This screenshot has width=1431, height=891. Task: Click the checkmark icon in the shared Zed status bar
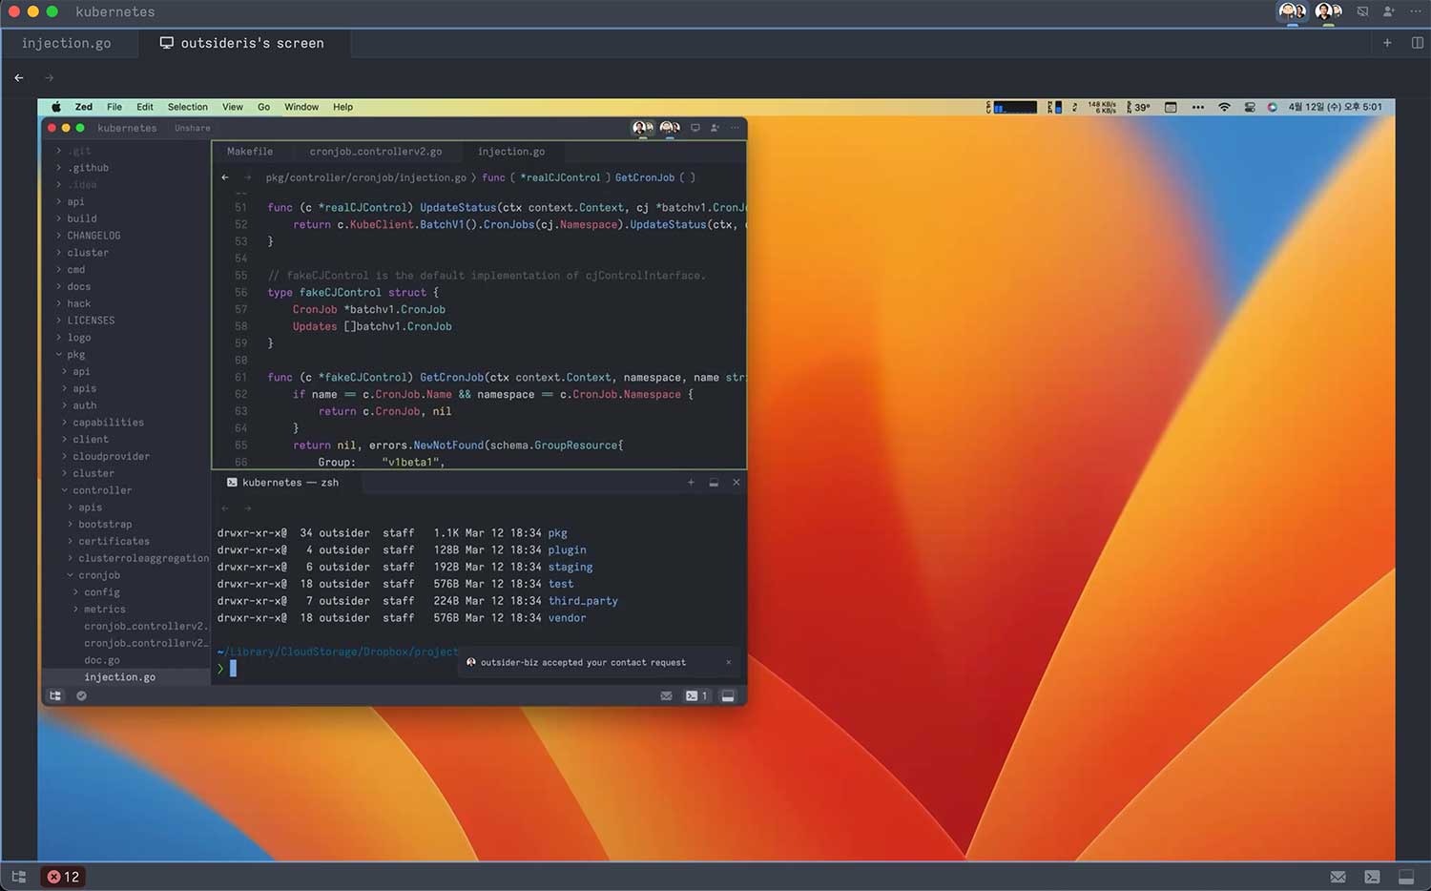[x=81, y=695]
